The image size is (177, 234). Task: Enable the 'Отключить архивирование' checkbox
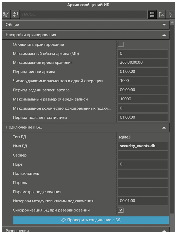pos(120,44)
